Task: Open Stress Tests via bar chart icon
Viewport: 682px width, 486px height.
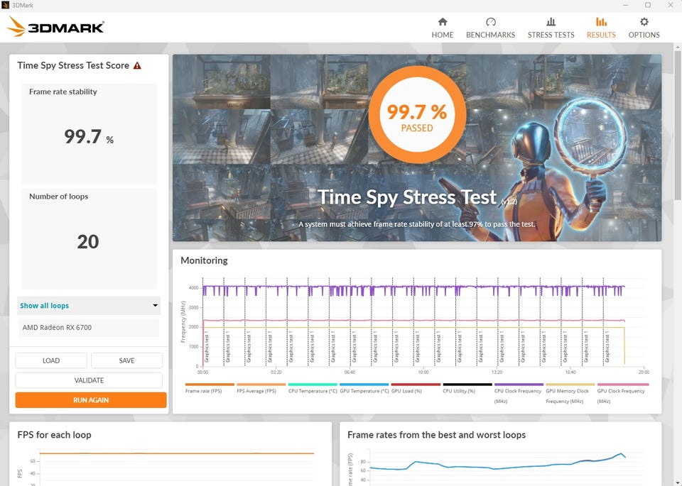Action: (551, 22)
